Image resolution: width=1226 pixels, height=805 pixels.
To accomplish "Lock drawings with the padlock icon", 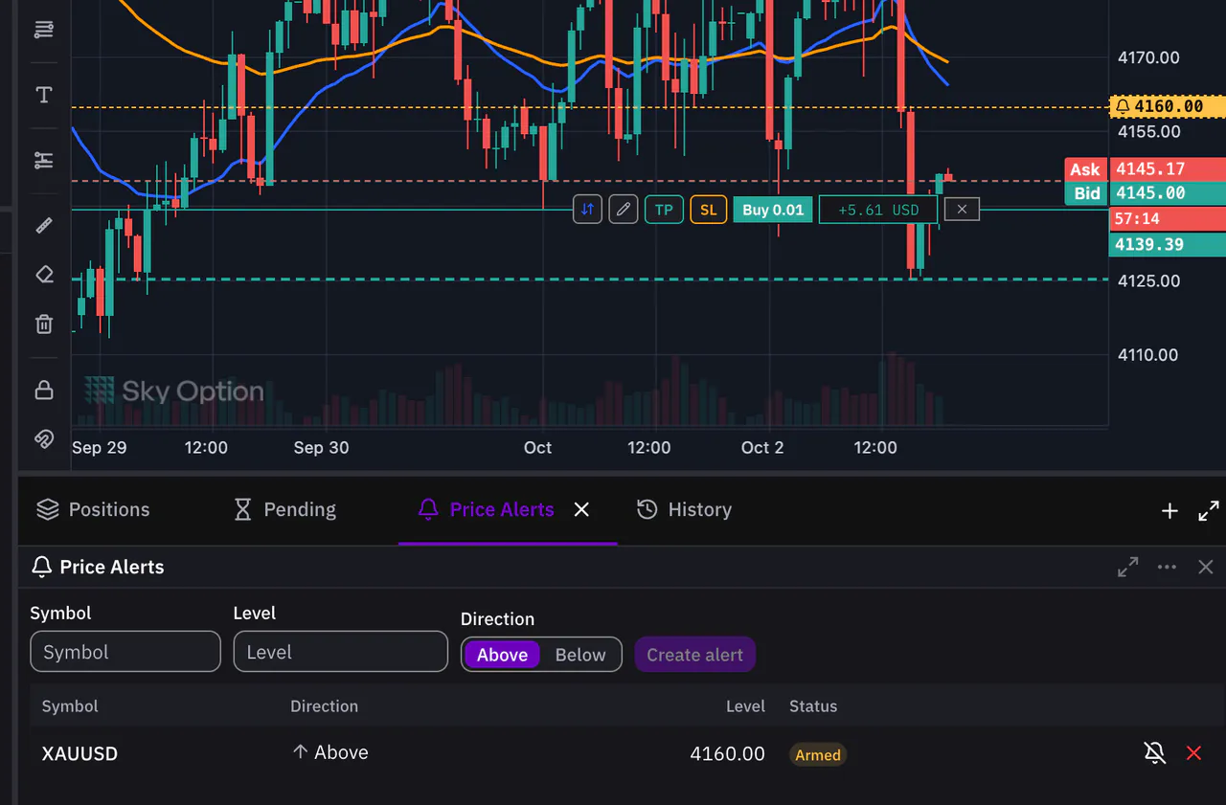I will (44, 390).
